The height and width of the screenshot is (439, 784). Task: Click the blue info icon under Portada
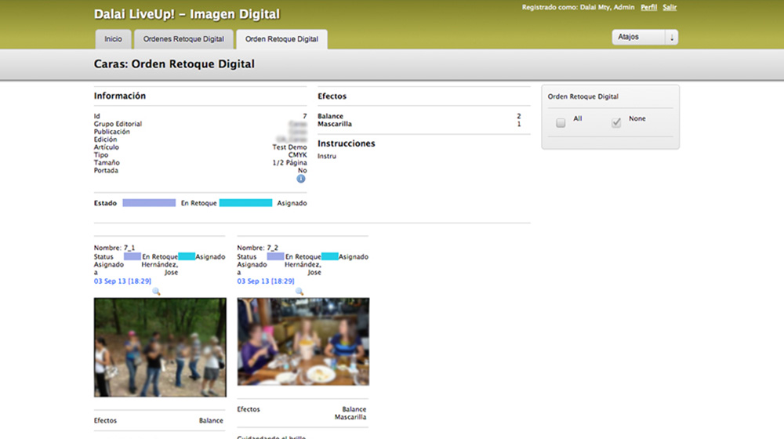point(301,179)
